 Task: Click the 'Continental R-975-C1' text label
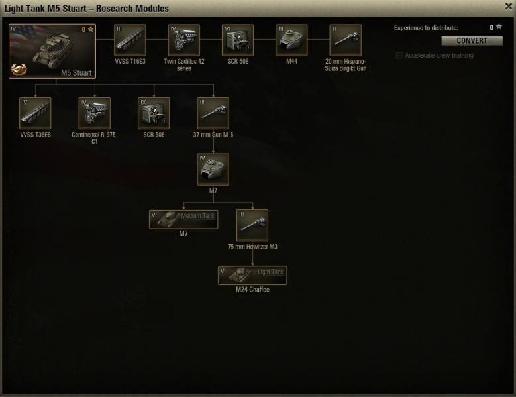pyautogui.click(x=95, y=138)
